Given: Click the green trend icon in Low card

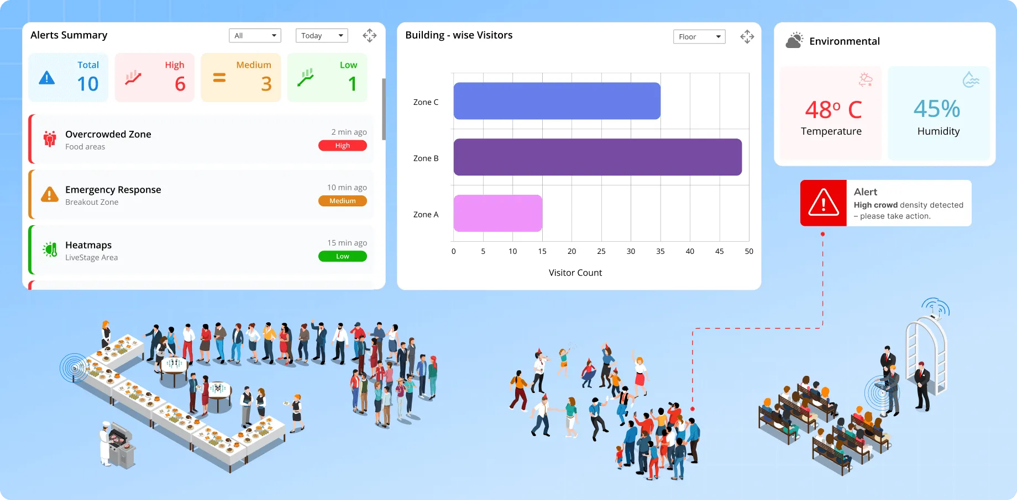Looking at the screenshot, I should 306,78.
